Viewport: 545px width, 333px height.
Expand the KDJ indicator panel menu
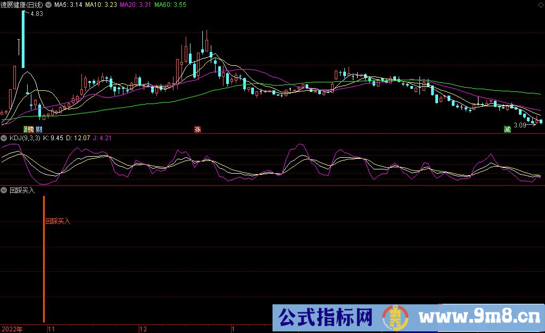coord(4,138)
